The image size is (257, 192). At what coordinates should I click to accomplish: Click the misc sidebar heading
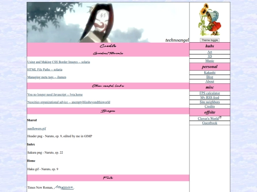click(209, 87)
